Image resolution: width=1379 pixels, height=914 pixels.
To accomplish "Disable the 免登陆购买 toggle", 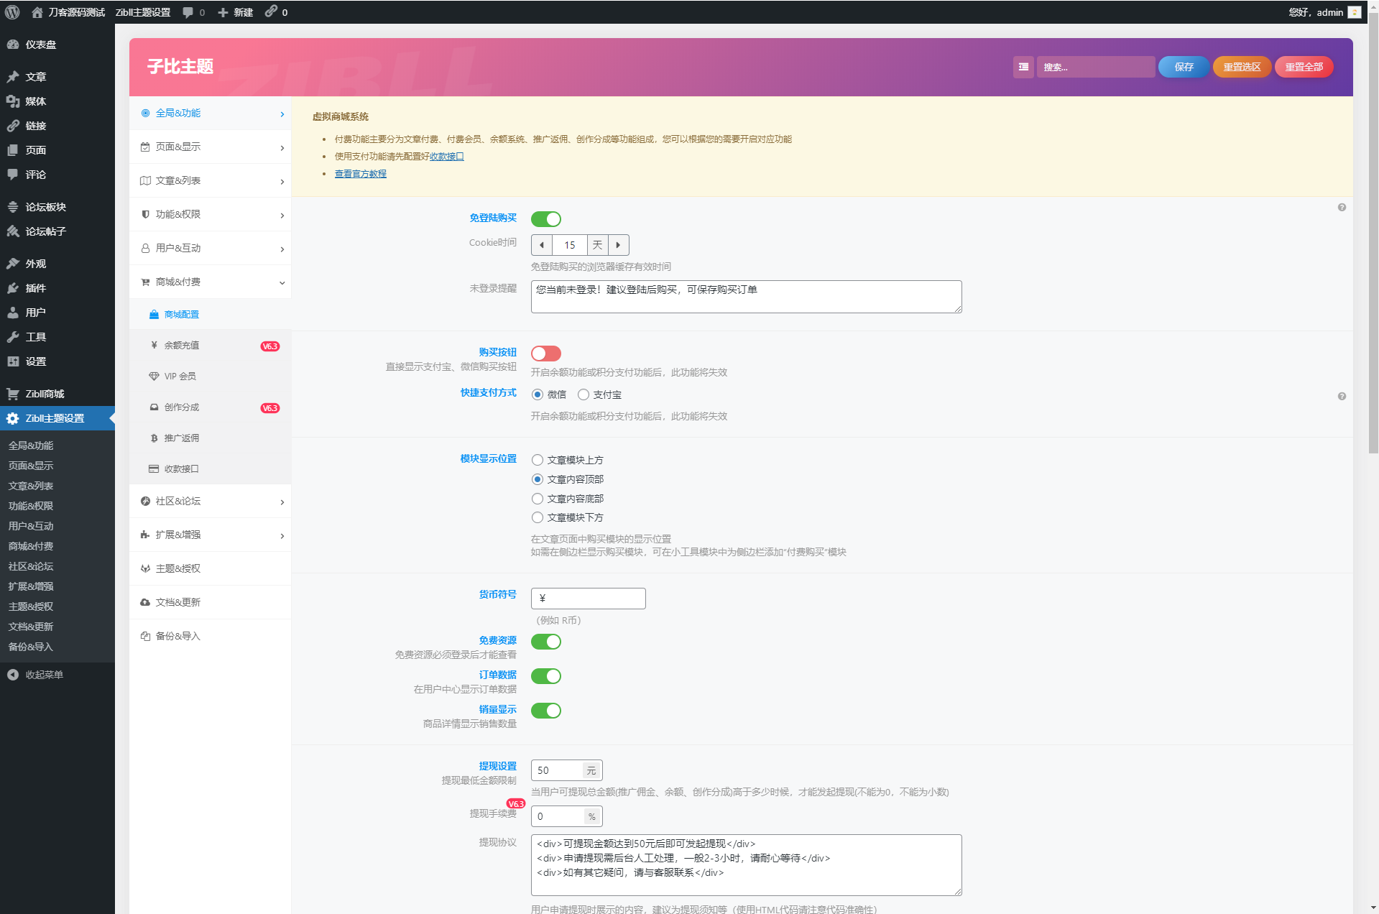I will click(545, 219).
